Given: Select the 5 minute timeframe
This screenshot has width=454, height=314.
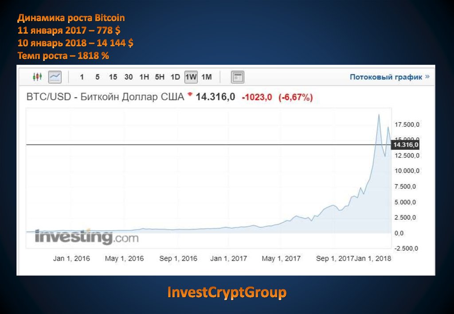Looking at the screenshot, I should point(97,77).
